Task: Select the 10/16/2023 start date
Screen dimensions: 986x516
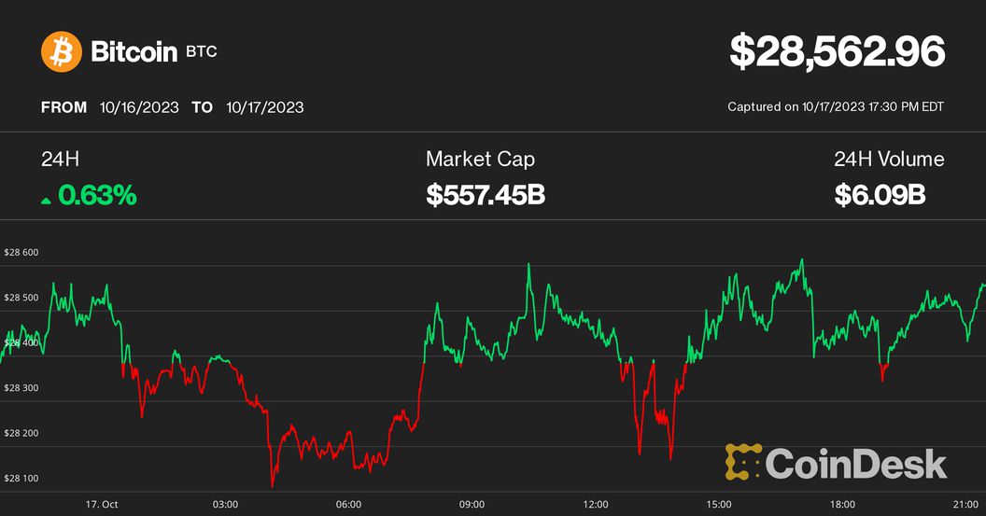Action: click(139, 107)
